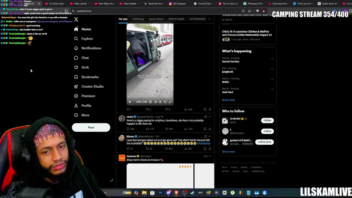Bookmark the video post
The width and height of the screenshot is (352, 198).
point(205,109)
